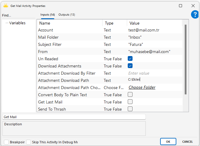Screen dimensions: 200x146
Task: Uncheck the Un Readed checkbox
Action: pyautogui.click(x=130, y=59)
